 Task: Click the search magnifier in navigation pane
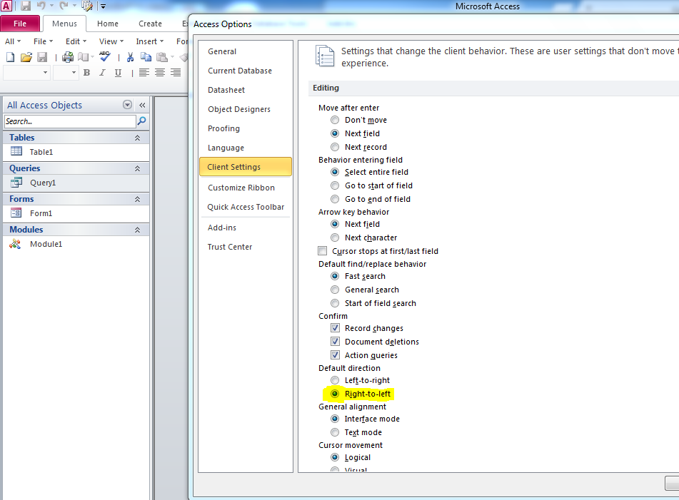click(141, 121)
